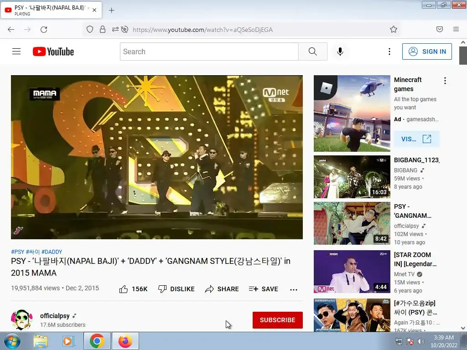The image size is (467, 350).
Task: Open the YouTube hamburger guide menu
Action: (x=16, y=51)
